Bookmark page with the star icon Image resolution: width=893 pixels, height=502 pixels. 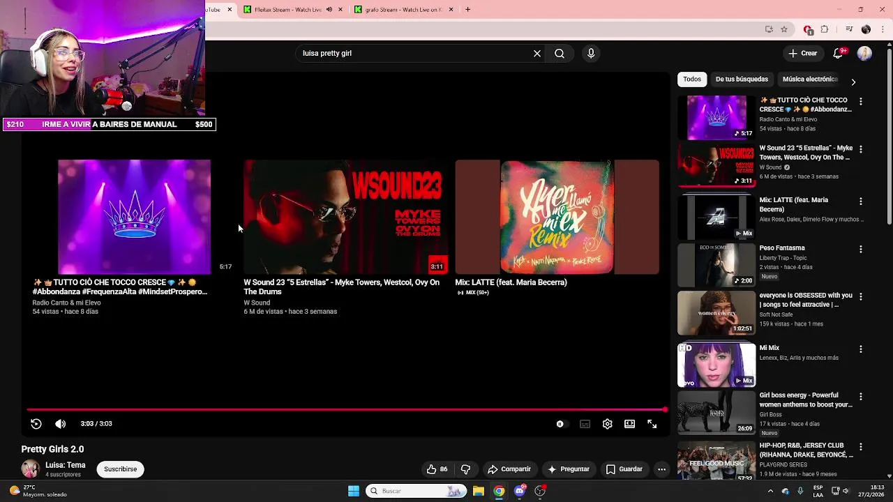(x=784, y=29)
